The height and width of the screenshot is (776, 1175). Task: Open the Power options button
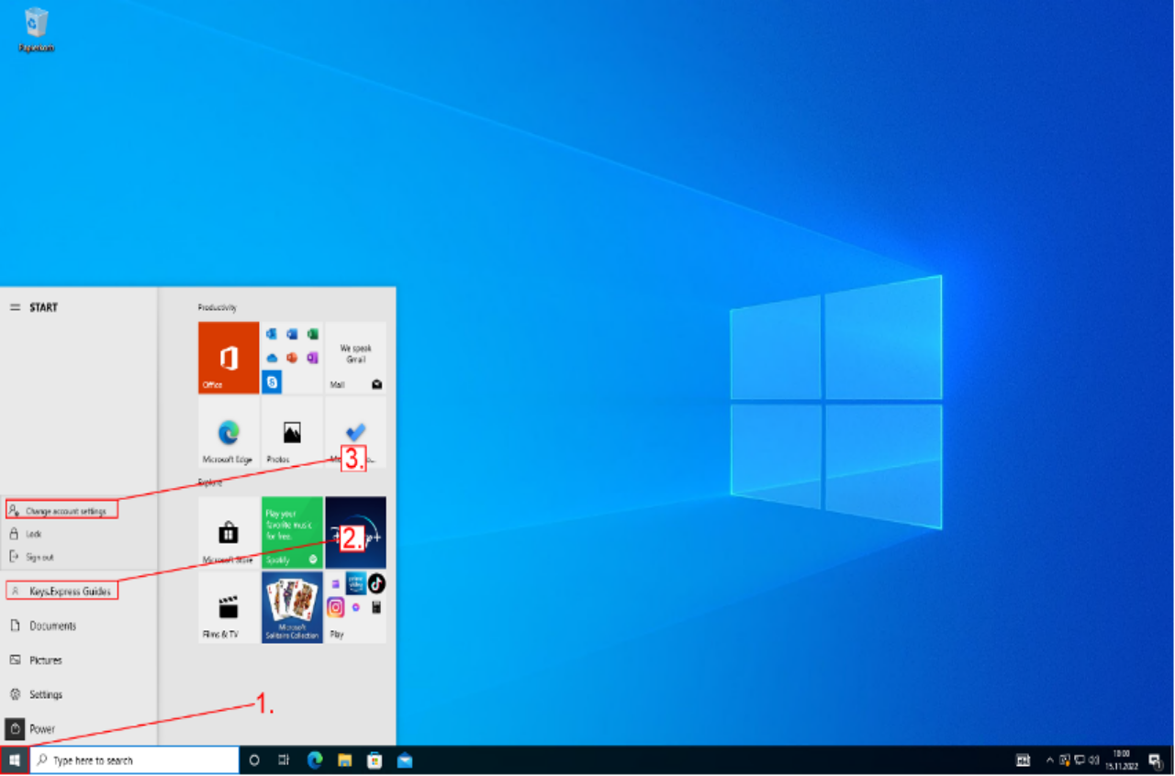(x=15, y=729)
